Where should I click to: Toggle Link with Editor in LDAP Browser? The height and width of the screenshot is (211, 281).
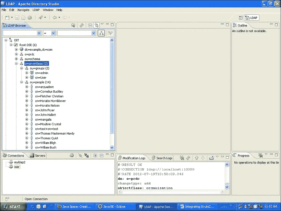pyautogui.click(x=97, y=25)
